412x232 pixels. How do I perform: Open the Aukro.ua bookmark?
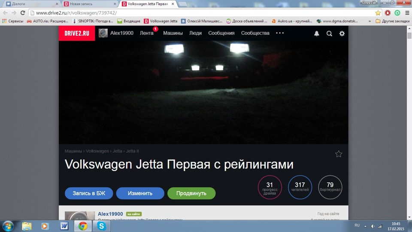coord(292,21)
